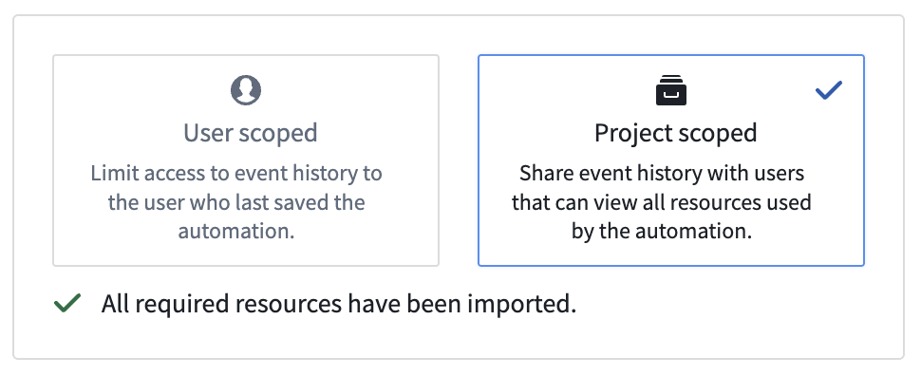Click the word "User" in the unselected card title

point(209,133)
